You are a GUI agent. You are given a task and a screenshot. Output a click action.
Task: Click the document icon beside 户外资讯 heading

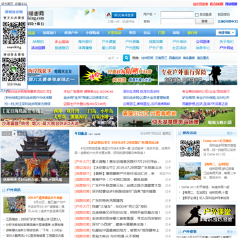click(x=4, y=190)
